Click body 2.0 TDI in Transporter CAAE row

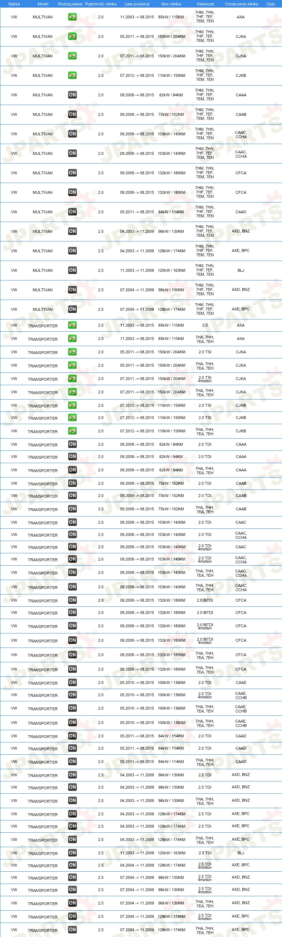click(205, 683)
